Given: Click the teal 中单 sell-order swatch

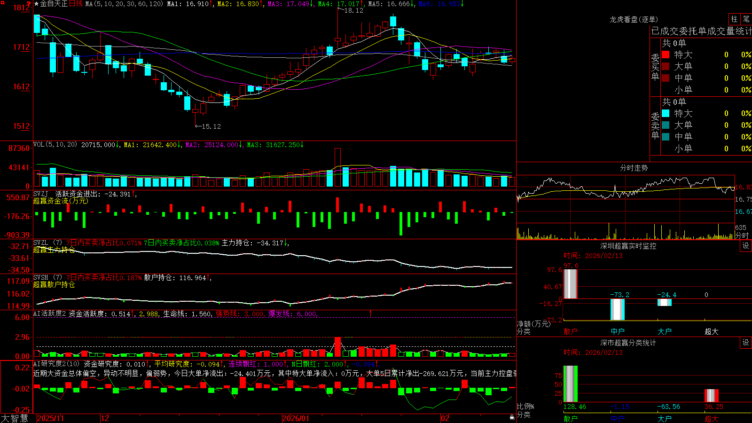Looking at the screenshot, I should (x=666, y=136).
